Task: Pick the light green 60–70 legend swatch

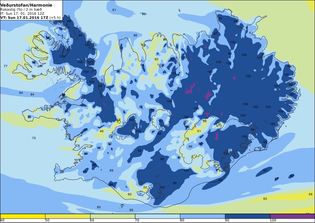Action: [x=113, y=216]
